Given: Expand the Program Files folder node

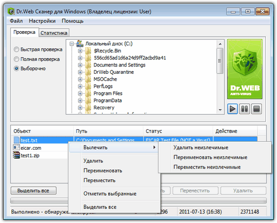Looking at the screenshot, I should (x=80, y=93).
